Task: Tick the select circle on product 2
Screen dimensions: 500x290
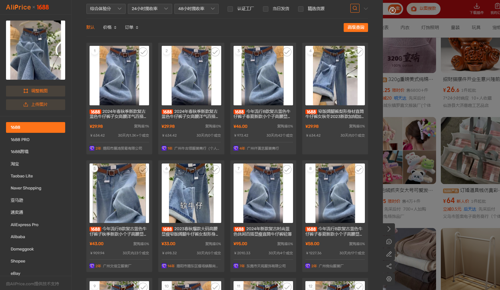Action: (215, 52)
